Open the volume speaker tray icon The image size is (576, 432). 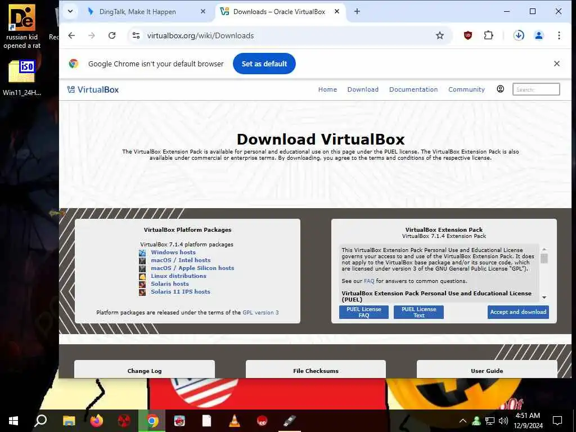tap(503, 421)
